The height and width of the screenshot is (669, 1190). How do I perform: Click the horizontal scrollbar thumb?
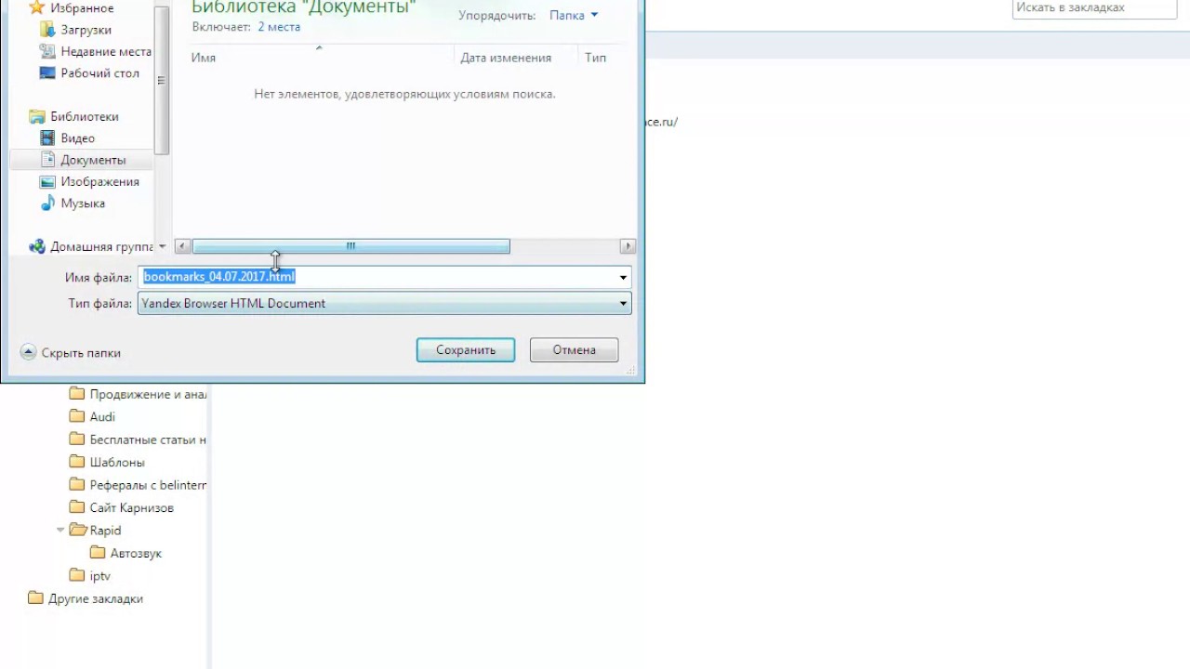350,246
